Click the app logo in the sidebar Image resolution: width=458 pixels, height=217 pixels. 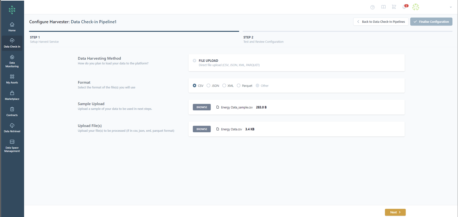12,10
